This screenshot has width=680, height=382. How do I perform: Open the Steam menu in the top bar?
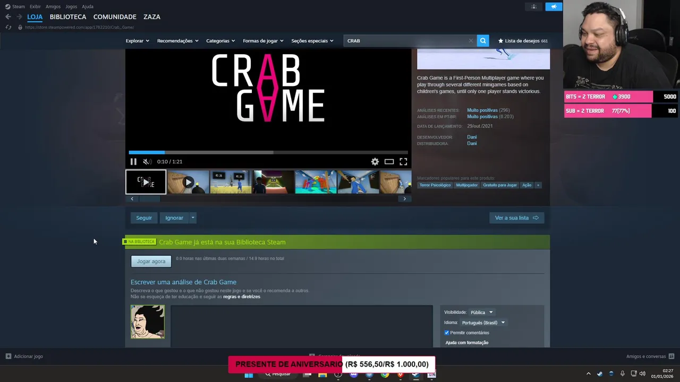click(15, 6)
